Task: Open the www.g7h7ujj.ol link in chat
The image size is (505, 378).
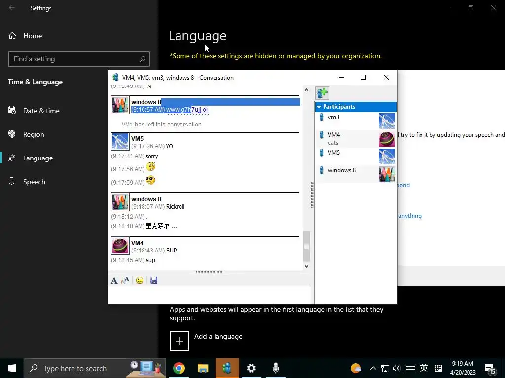Action: (187, 110)
